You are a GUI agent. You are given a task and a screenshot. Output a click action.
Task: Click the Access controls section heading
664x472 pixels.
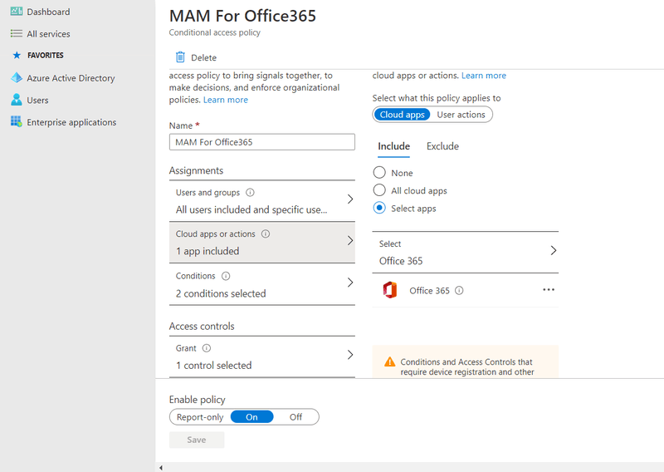[202, 326]
